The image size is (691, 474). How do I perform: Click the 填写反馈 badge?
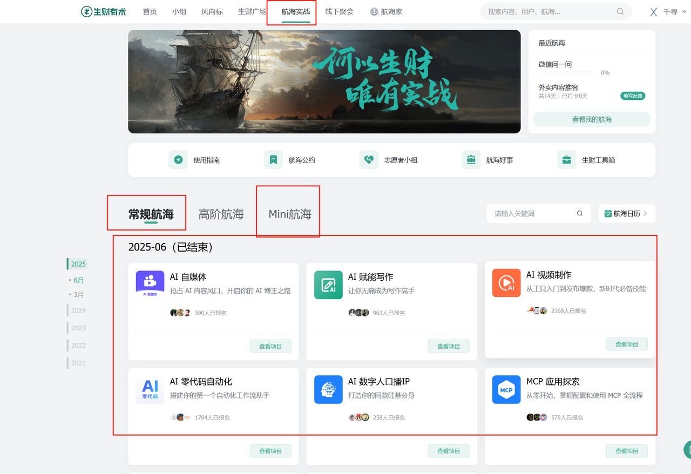pyautogui.click(x=633, y=96)
